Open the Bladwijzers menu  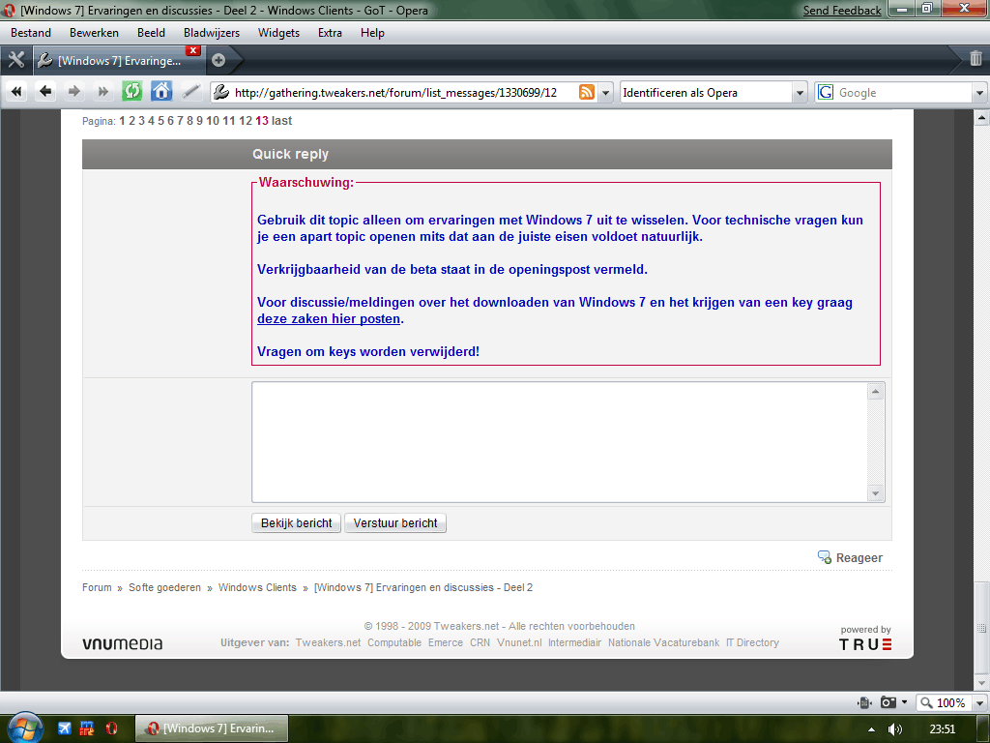(x=212, y=33)
